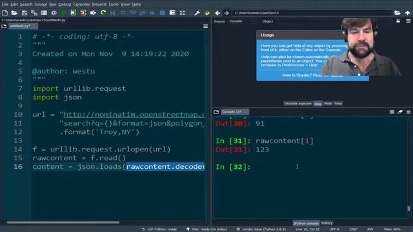The image size is (413, 232).
Task: Continue execution until the next breakpoint
Action: click(x=152, y=13)
